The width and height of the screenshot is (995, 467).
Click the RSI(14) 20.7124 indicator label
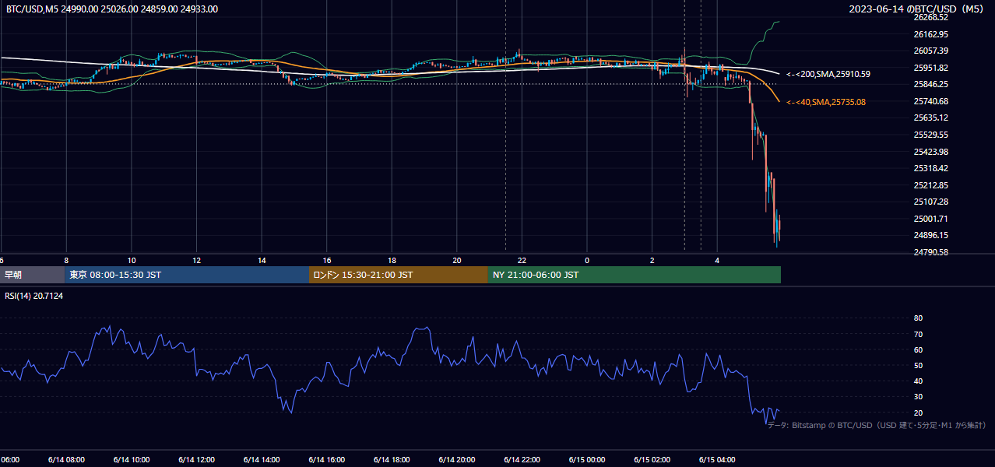(34, 296)
